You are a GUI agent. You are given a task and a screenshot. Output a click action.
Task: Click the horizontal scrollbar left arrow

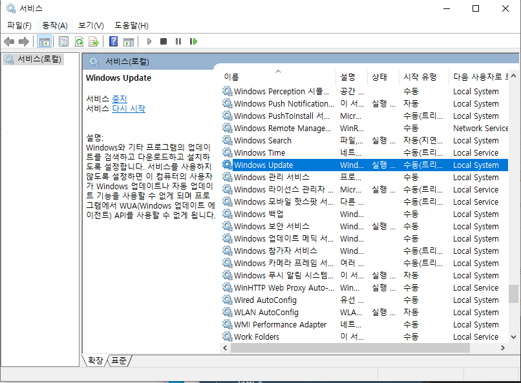point(226,348)
